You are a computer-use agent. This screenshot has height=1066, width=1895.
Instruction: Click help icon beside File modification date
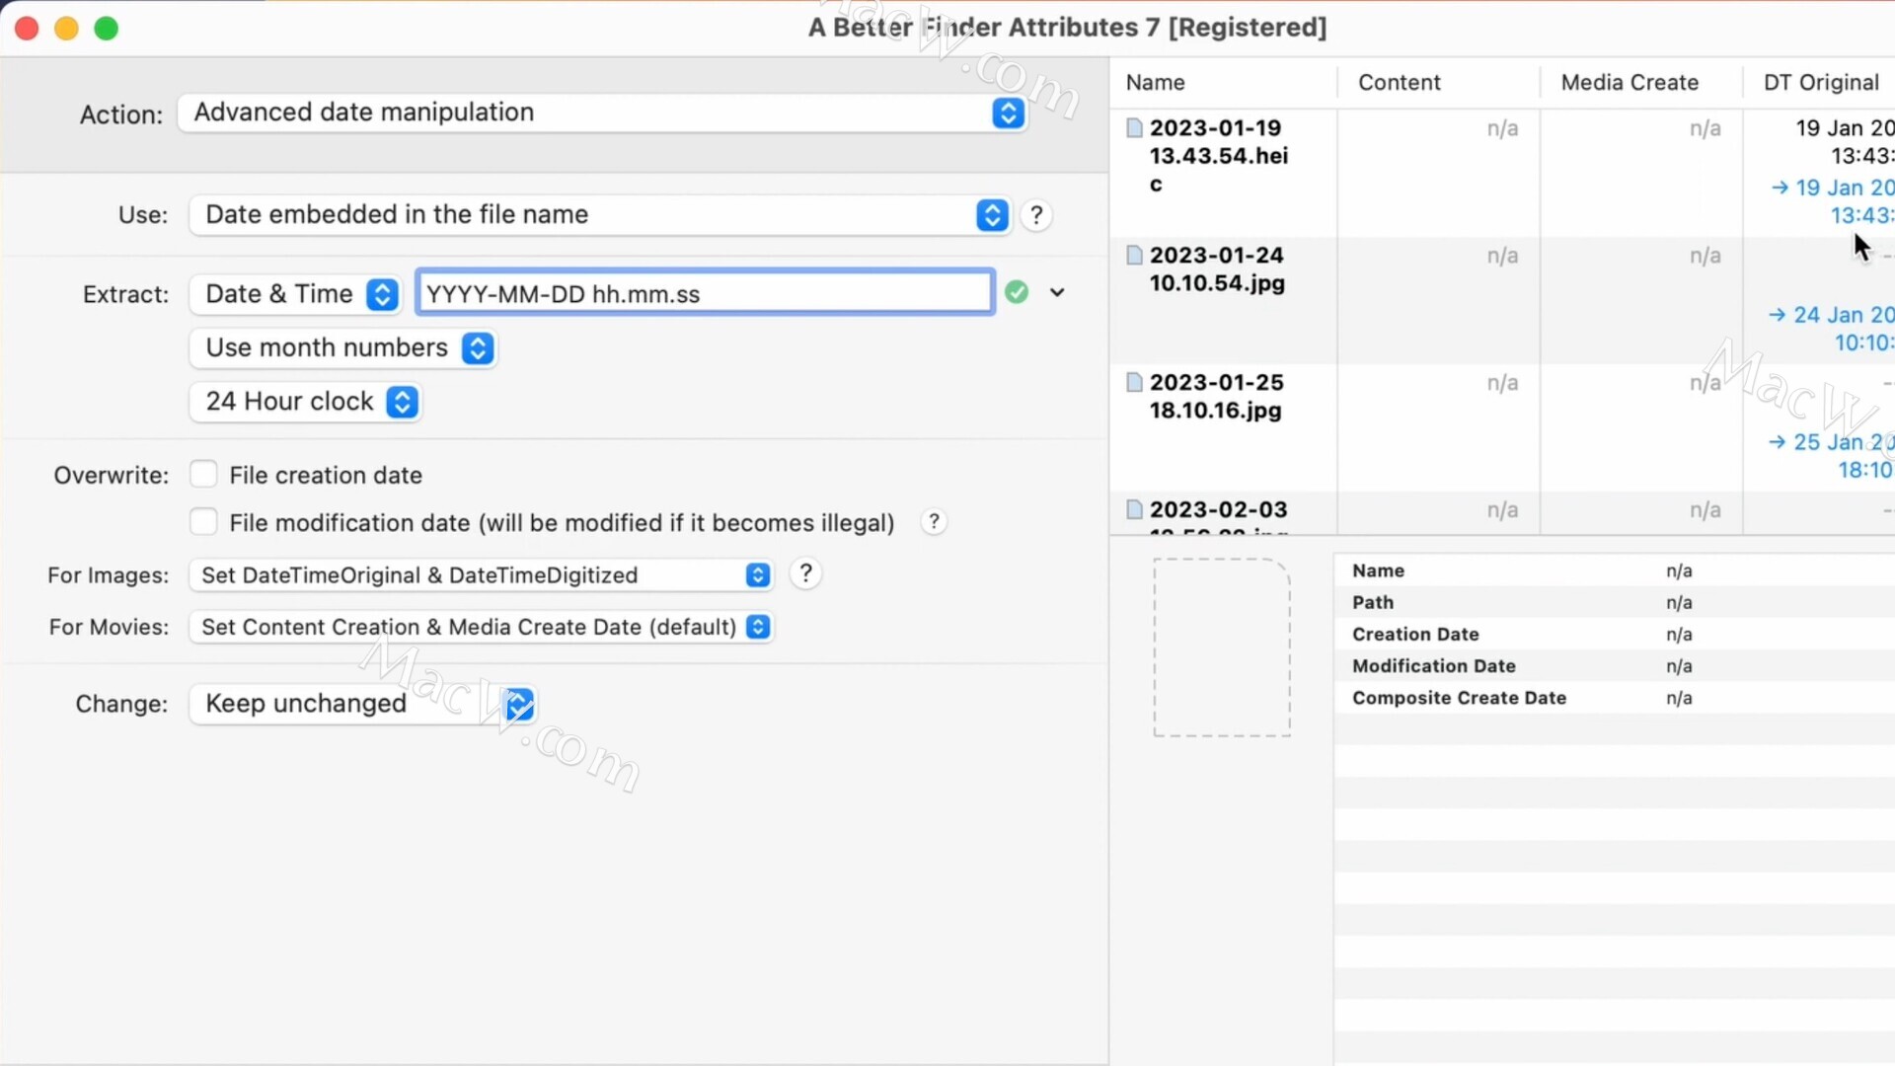coord(934,522)
